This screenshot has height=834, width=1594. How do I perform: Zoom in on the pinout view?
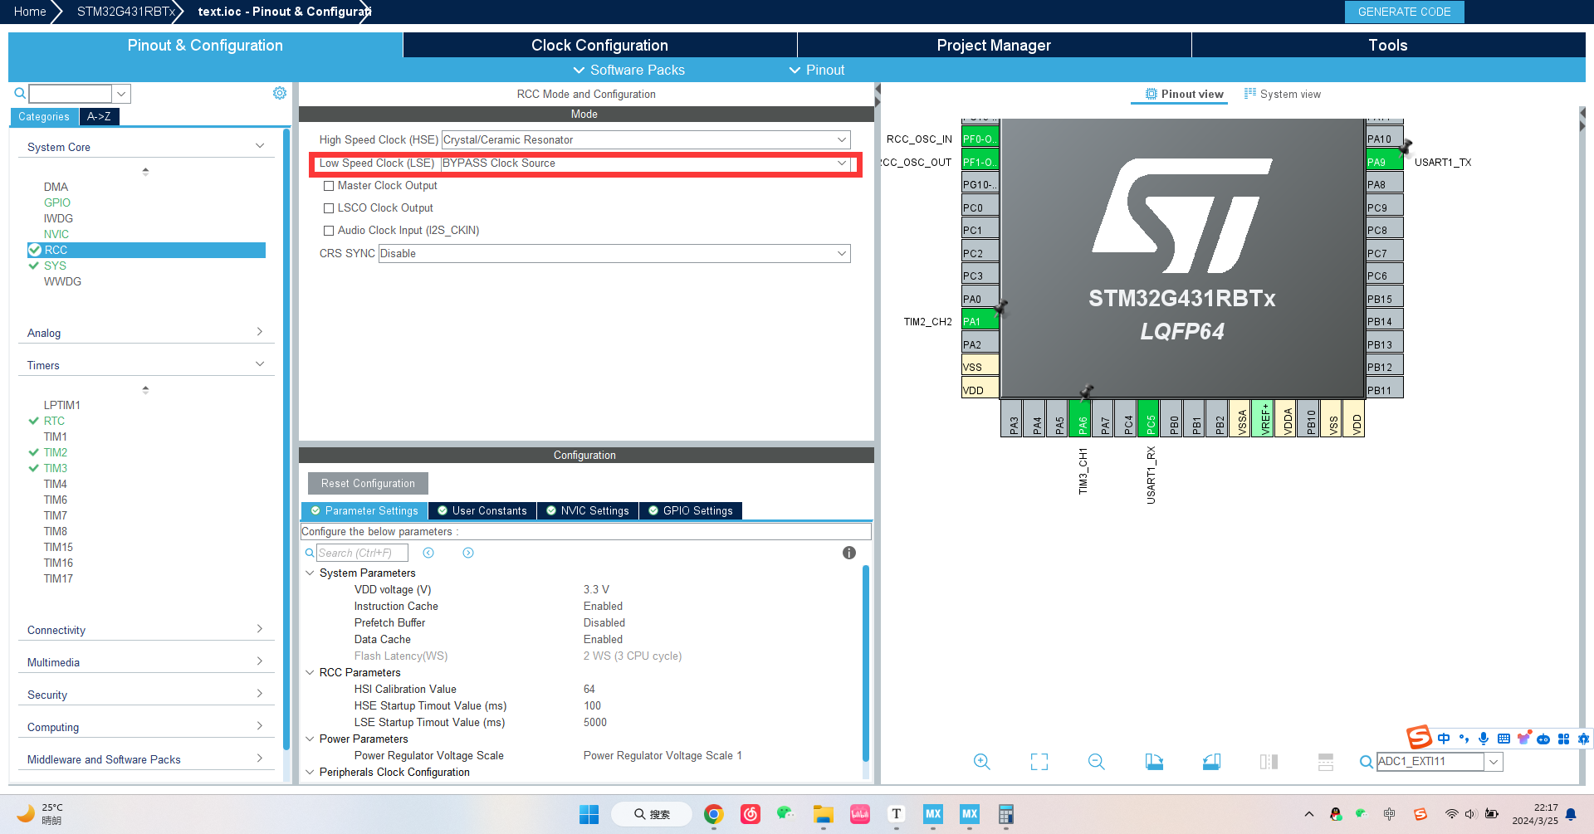pyautogui.click(x=981, y=762)
